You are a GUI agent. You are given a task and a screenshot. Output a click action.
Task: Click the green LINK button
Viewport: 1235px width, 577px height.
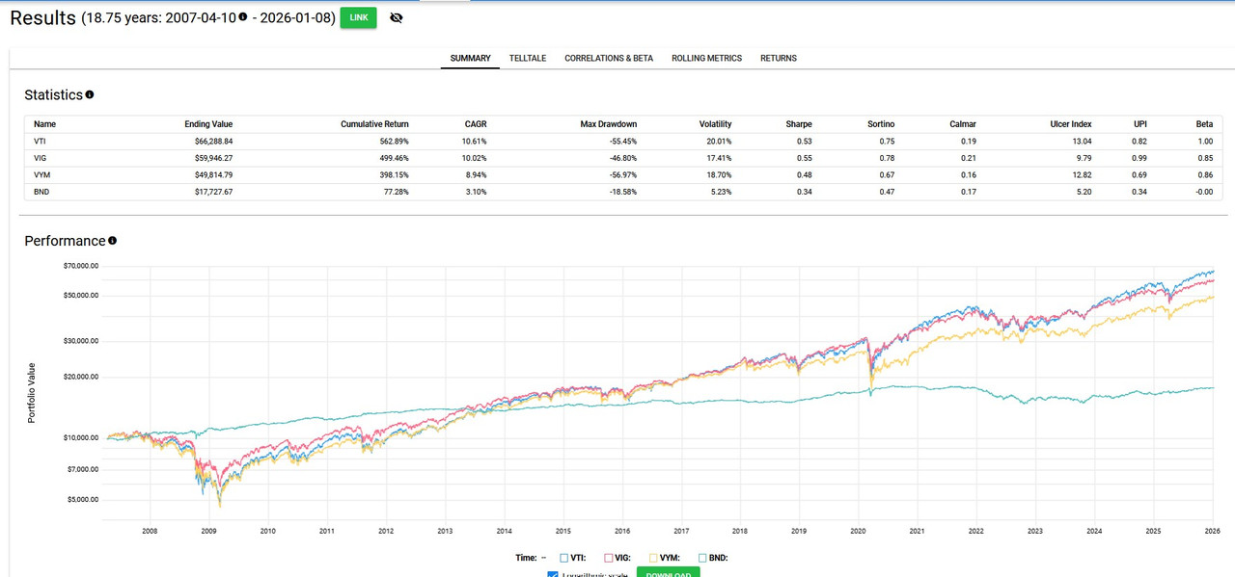[x=359, y=17]
